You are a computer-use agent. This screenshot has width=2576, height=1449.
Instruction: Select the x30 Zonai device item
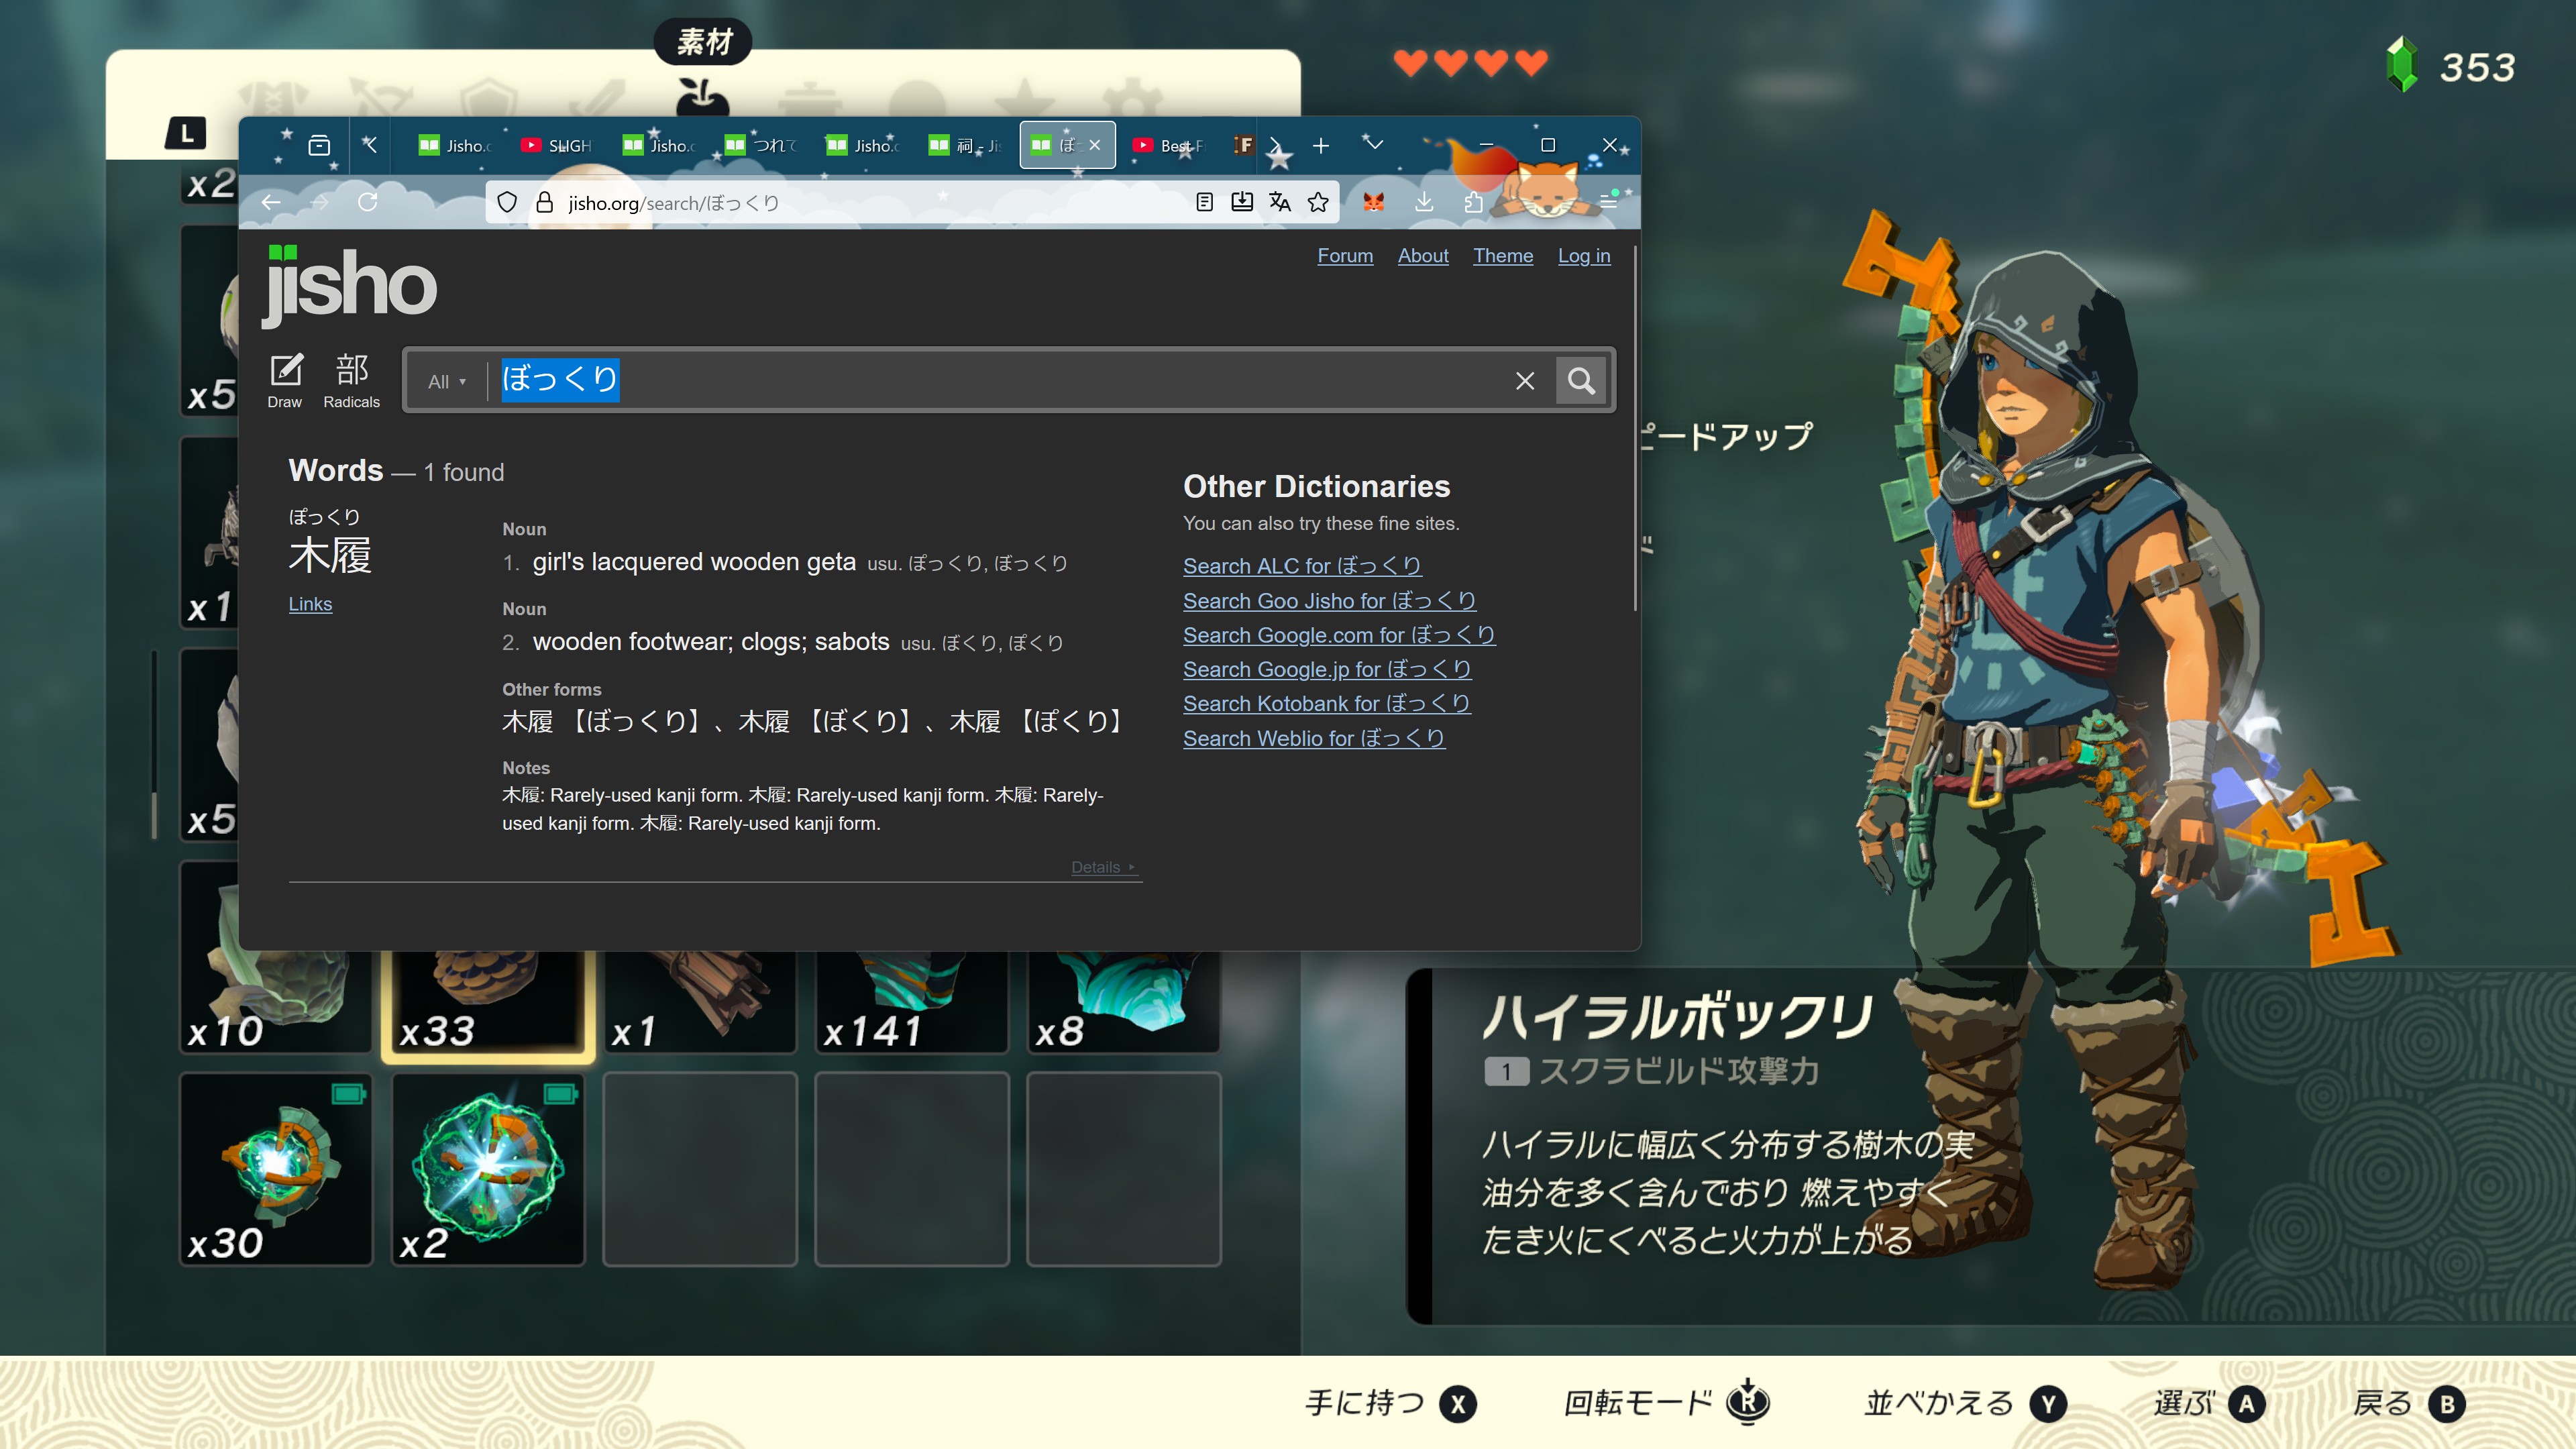pyautogui.click(x=276, y=1169)
